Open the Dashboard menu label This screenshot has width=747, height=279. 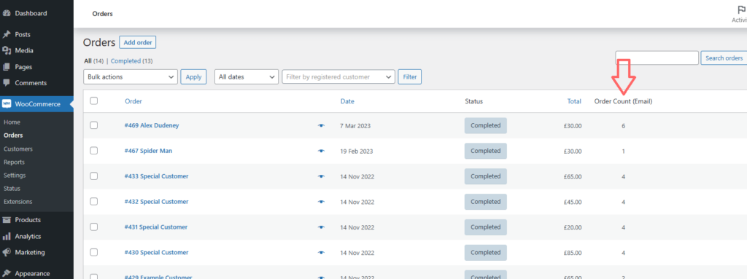31,13
